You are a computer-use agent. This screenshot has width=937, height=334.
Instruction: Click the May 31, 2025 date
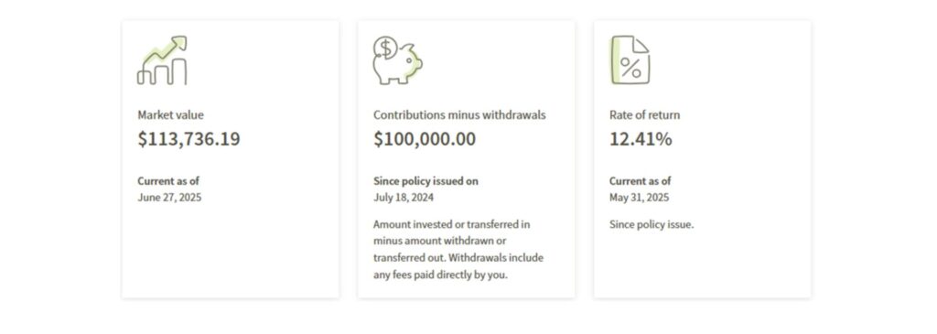click(x=640, y=197)
